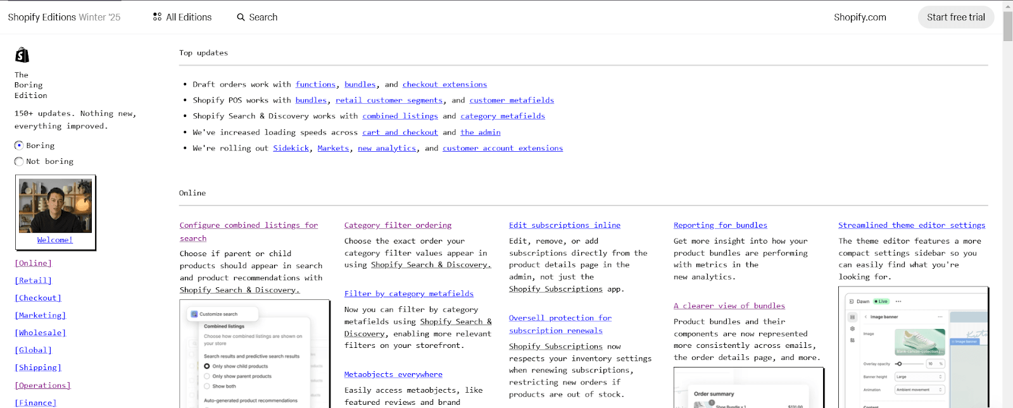Open A clearer view of bundles

[729, 306]
